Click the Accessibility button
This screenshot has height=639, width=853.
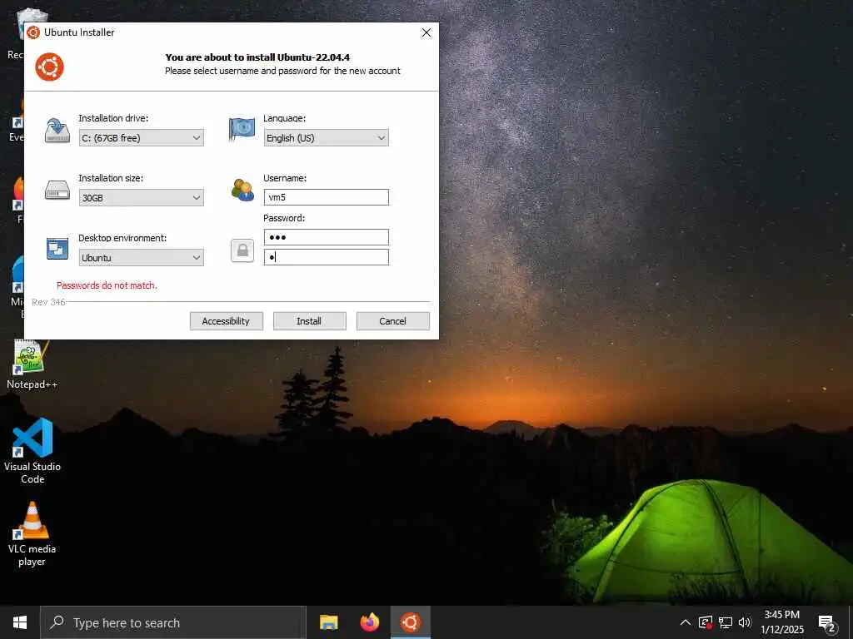(227, 321)
